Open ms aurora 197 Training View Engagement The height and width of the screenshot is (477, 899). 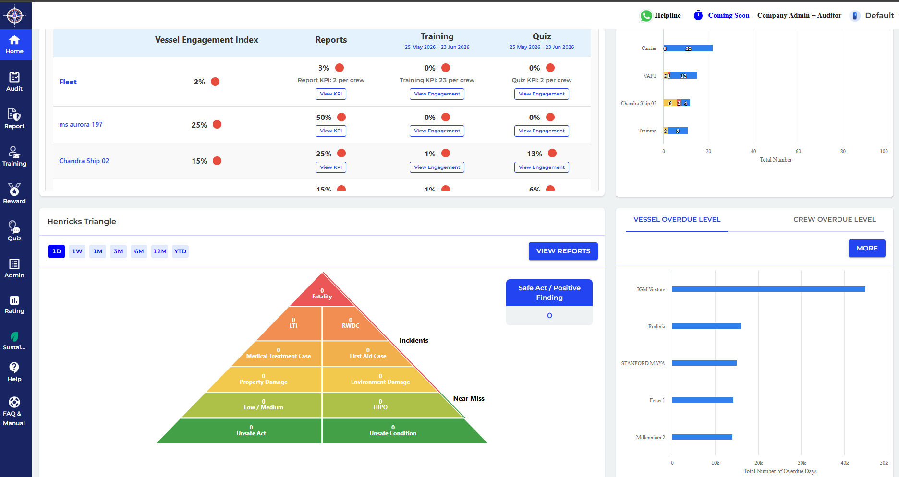[x=437, y=131]
